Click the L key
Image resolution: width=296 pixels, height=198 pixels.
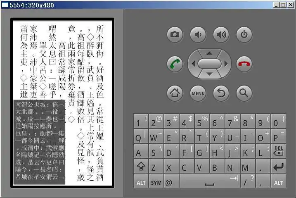pyautogui.click(x=263, y=151)
